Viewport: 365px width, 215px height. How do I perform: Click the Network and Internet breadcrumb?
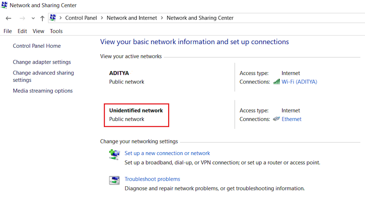132,18
